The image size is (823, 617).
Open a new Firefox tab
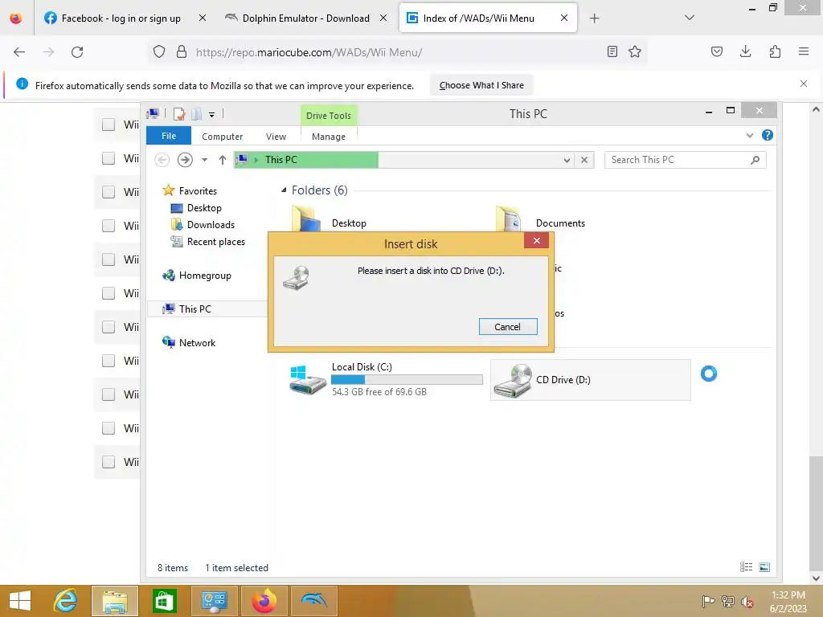pyautogui.click(x=594, y=18)
